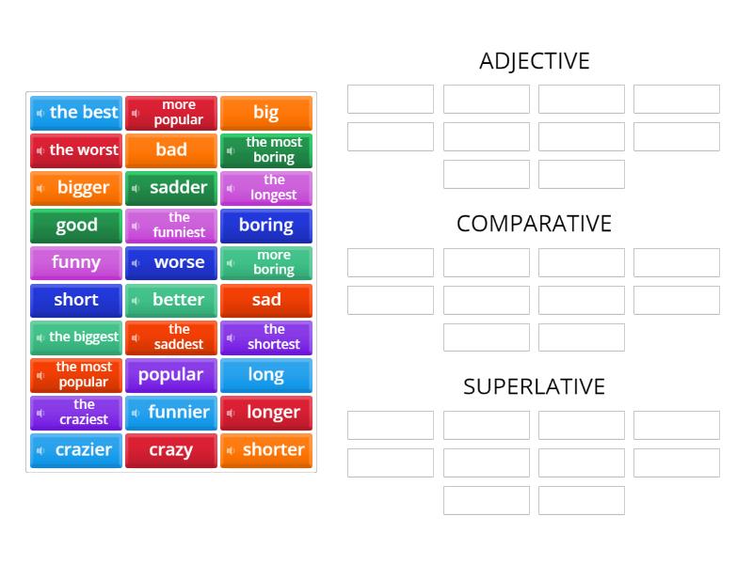
Task: Click first empty slot under COMPARATIVE
Action: [391, 262]
